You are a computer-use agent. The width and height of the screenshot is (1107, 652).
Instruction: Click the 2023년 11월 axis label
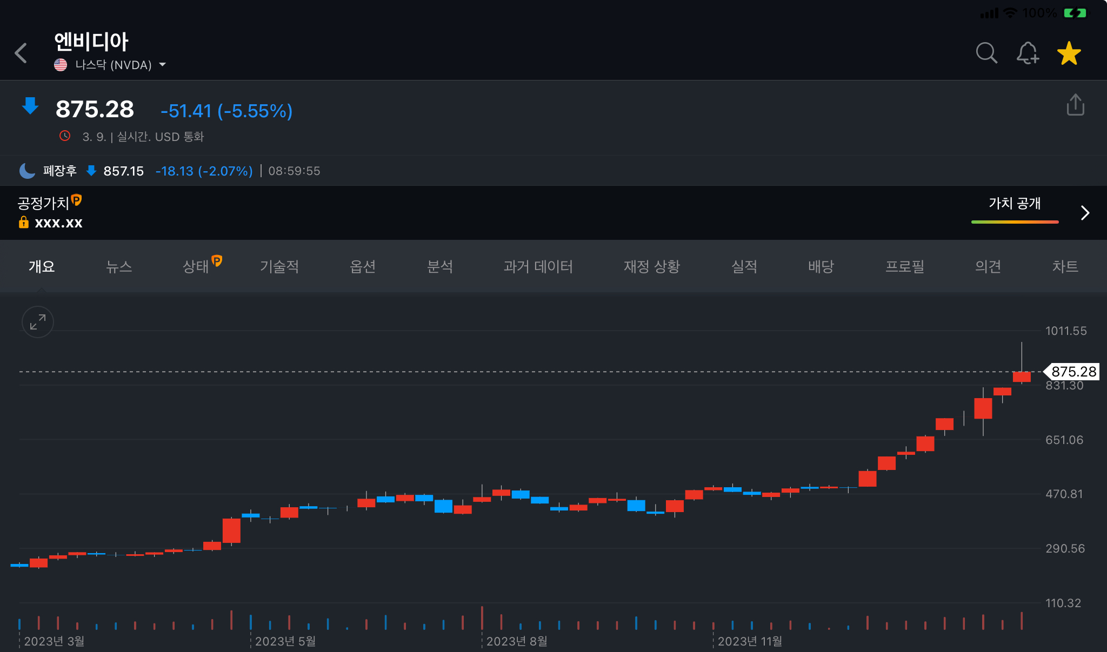[750, 641]
